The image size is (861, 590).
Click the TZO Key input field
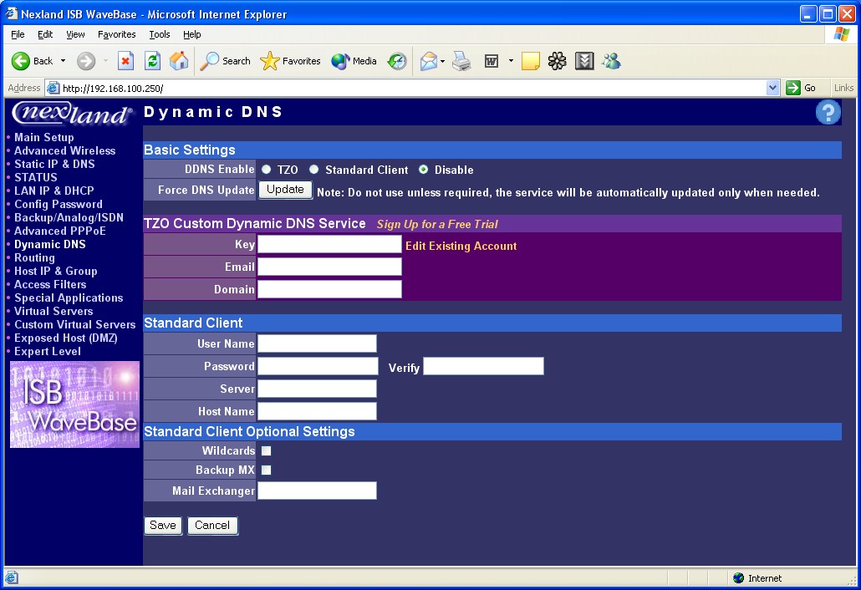pos(329,244)
